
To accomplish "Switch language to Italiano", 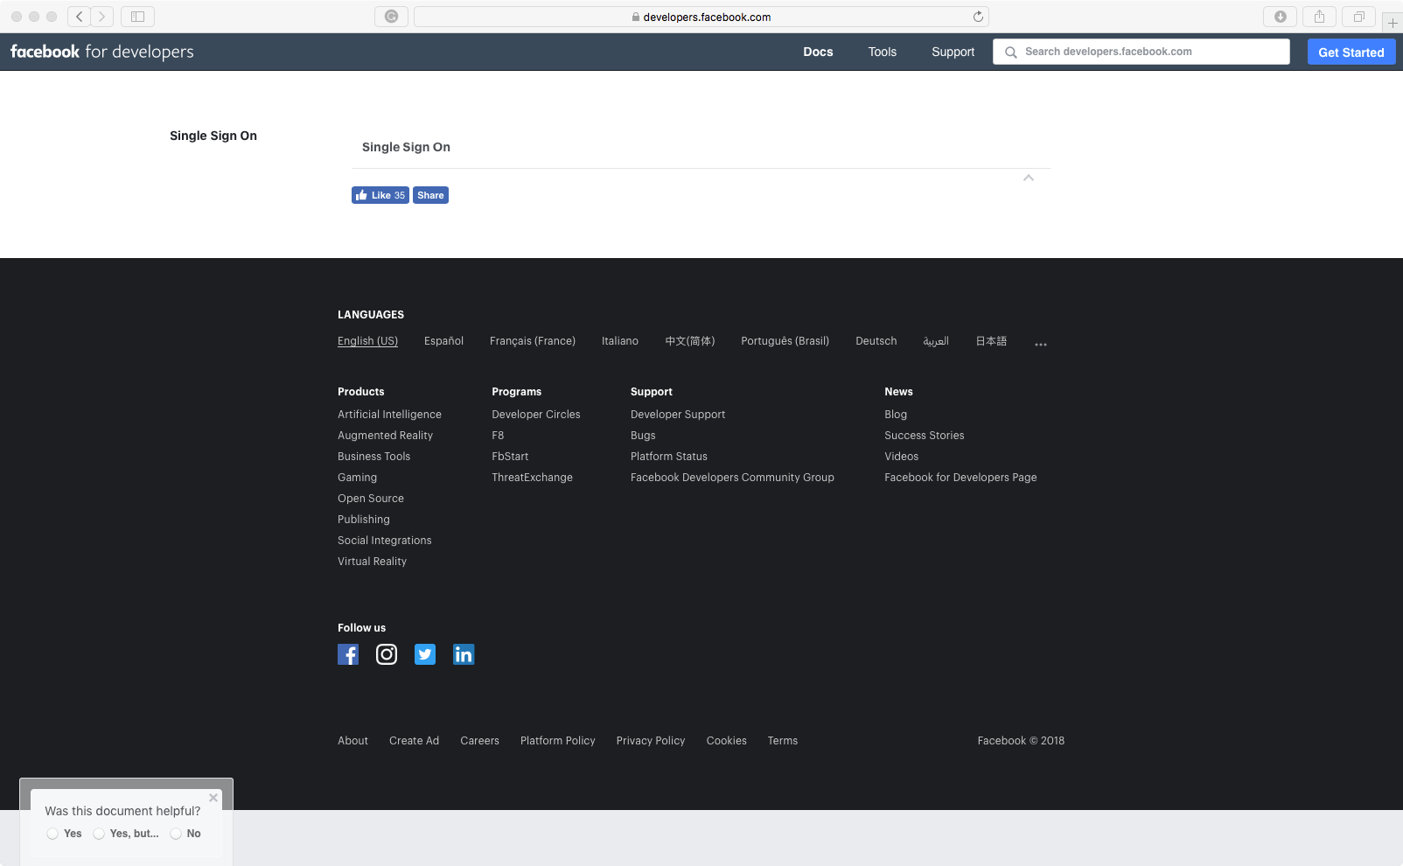I will click(620, 341).
